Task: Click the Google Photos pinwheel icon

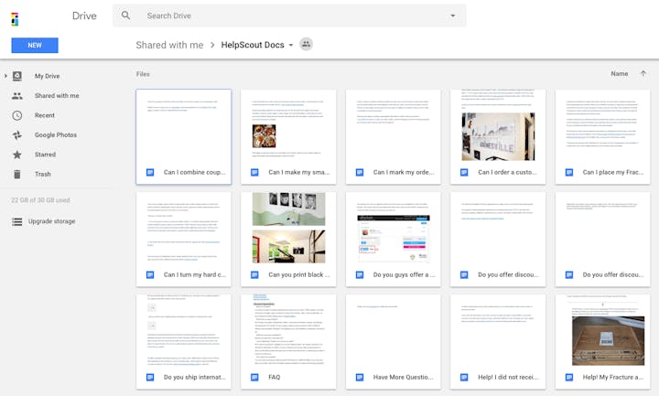Action: tap(17, 134)
